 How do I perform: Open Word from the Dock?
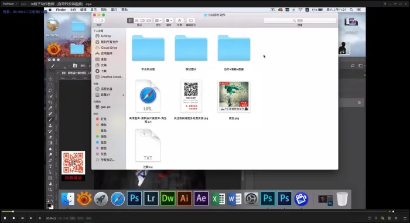point(234,199)
